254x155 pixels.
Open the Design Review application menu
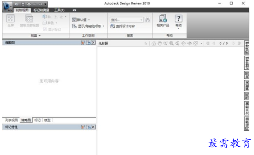click(x=7, y=6)
